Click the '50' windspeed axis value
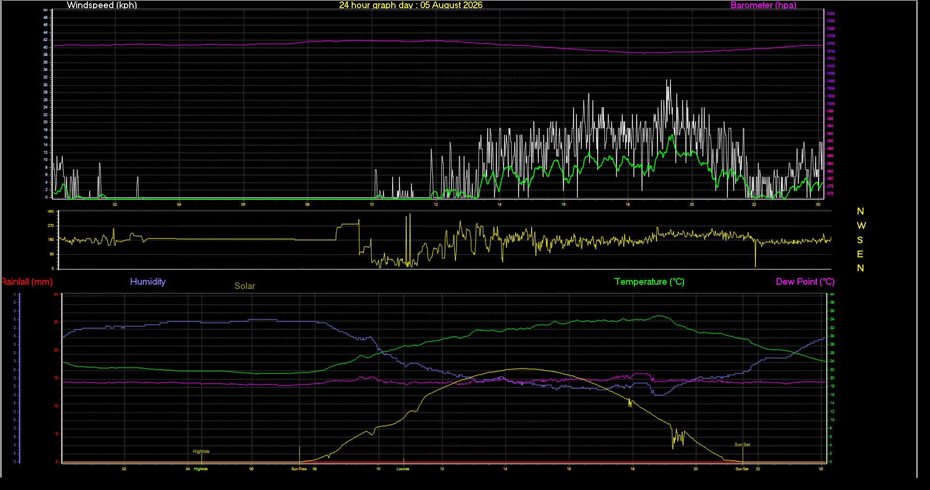This screenshot has height=490, width=930. tap(45, 10)
